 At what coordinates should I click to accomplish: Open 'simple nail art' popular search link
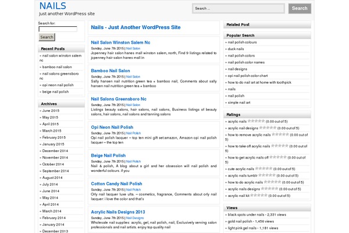[x=239, y=102]
